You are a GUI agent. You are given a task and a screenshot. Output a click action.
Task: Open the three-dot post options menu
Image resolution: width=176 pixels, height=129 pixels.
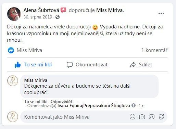point(161,13)
